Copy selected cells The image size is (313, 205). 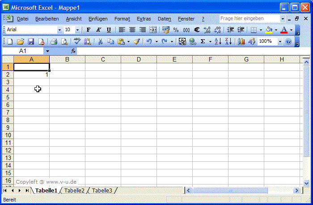[x=110, y=41]
